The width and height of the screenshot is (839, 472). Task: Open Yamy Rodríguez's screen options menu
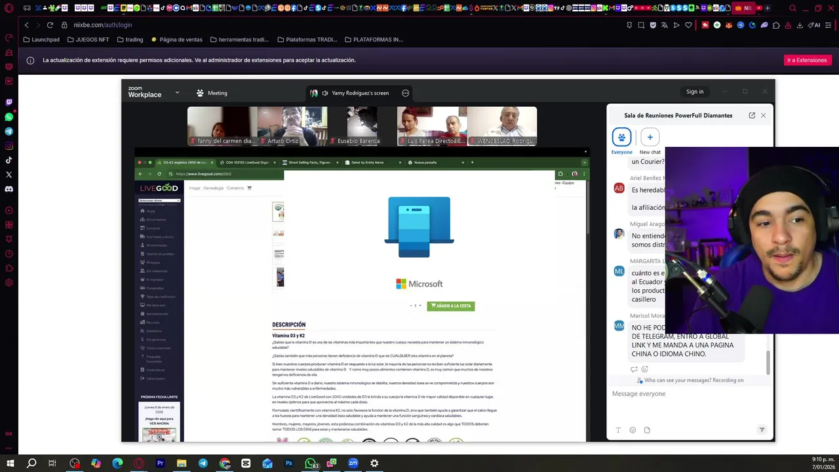405,93
